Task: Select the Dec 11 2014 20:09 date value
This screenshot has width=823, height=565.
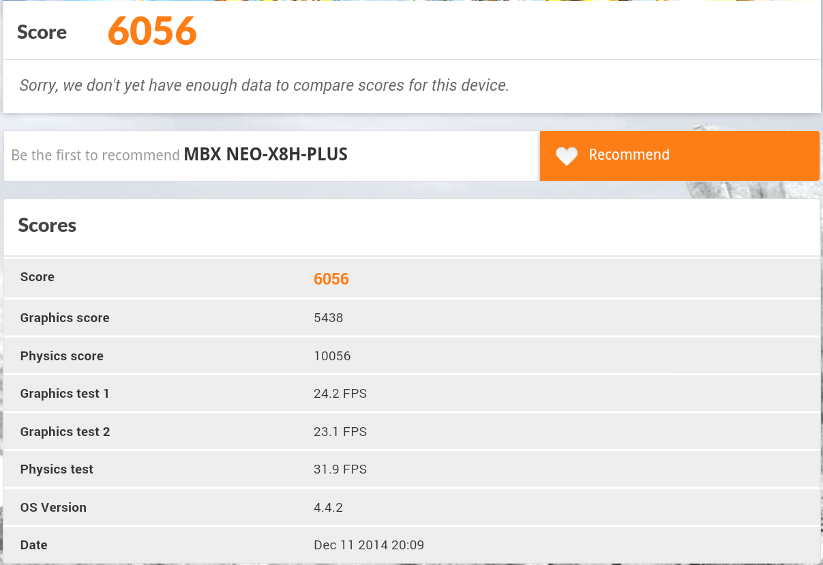Action: 369,545
